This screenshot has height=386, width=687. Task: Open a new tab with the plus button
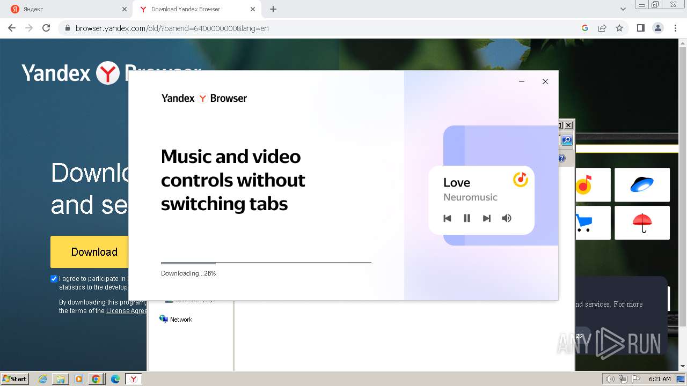pyautogui.click(x=273, y=9)
